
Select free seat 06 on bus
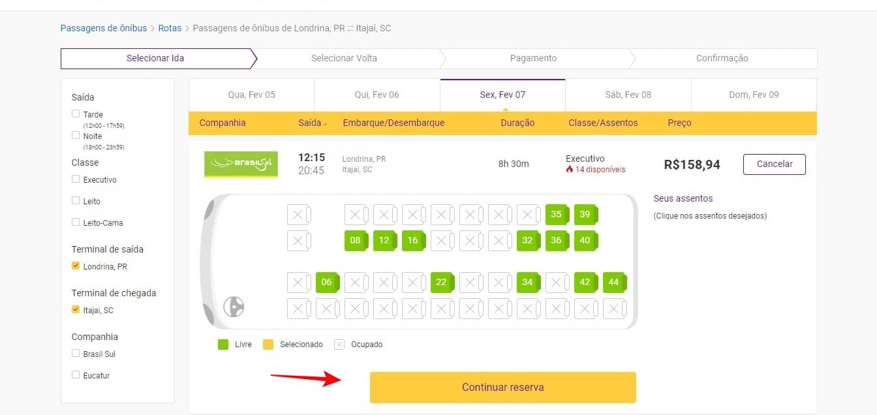point(327,282)
